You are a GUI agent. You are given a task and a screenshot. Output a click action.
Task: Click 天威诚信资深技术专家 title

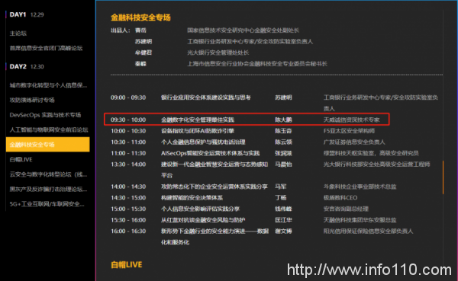[x=351, y=120]
